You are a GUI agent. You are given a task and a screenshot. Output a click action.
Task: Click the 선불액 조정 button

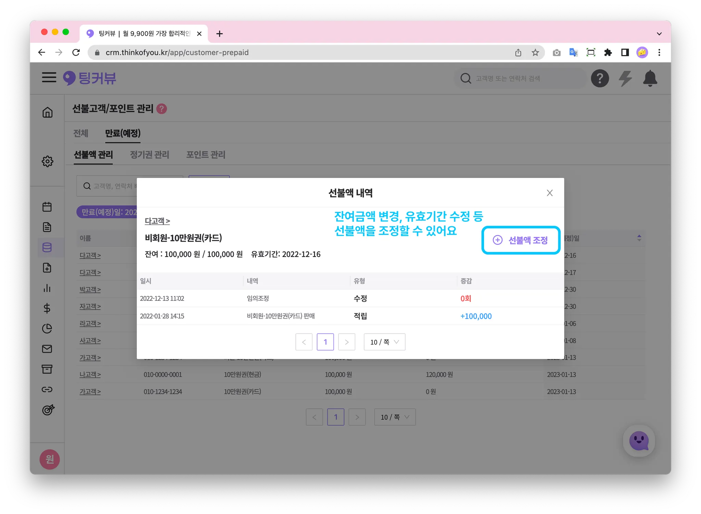coord(521,240)
